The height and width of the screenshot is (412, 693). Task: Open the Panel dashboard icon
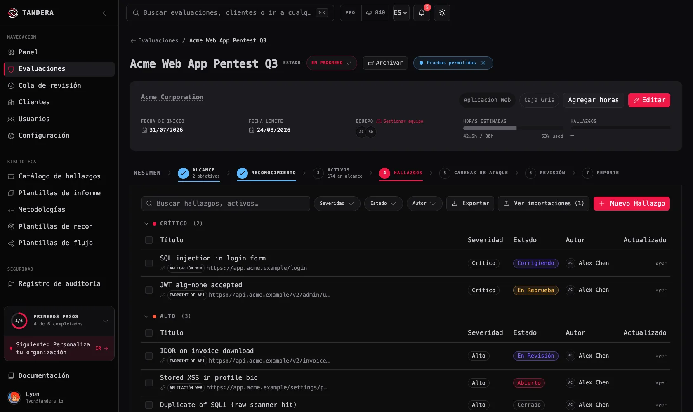point(11,52)
